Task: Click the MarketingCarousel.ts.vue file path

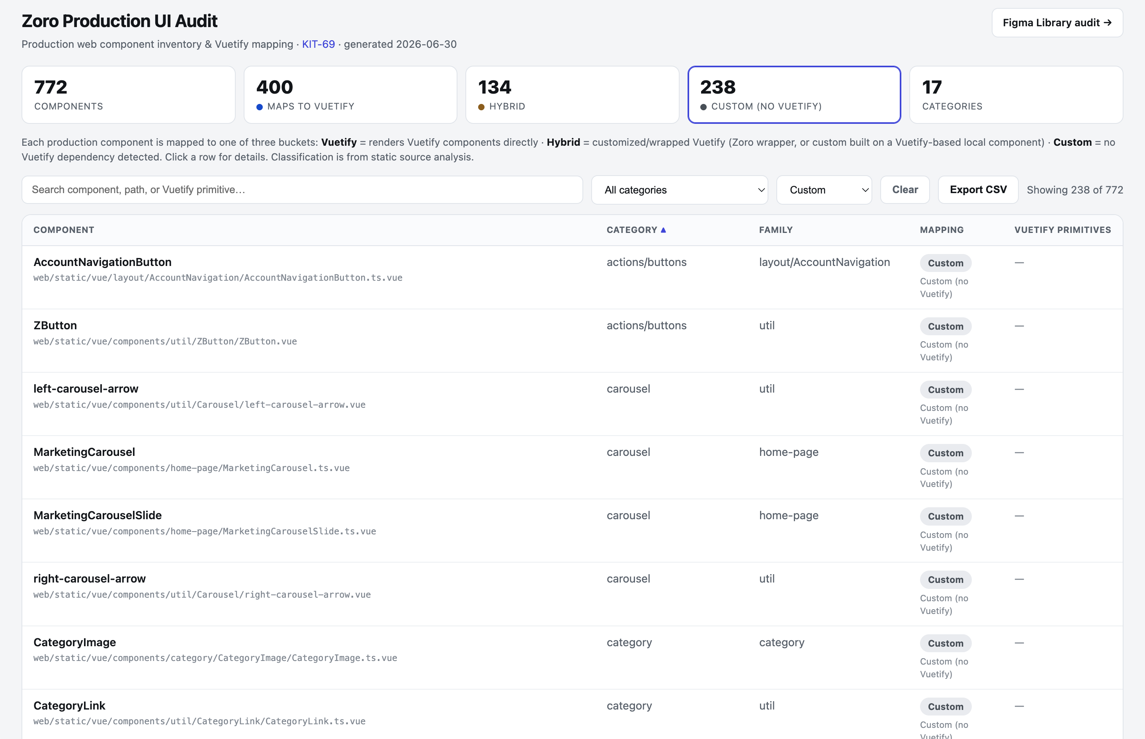Action: [191, 468]
